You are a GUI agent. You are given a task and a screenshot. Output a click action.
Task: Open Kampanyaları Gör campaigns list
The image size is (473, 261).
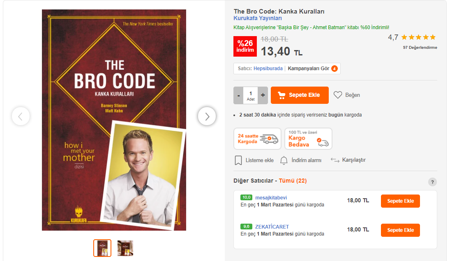pos(312,69)
